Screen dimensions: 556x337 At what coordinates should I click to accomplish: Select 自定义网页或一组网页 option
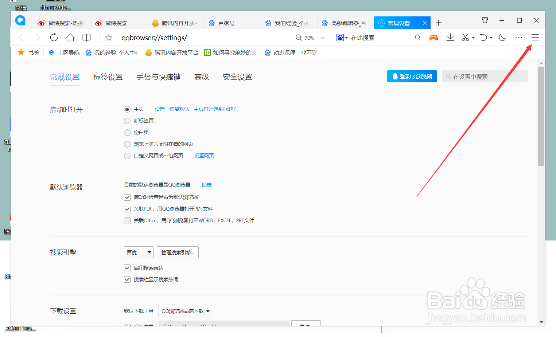point(127,156)
